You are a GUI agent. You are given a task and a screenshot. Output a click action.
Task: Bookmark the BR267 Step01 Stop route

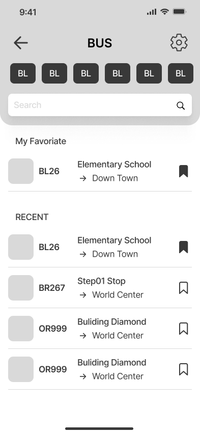point(183,288)
